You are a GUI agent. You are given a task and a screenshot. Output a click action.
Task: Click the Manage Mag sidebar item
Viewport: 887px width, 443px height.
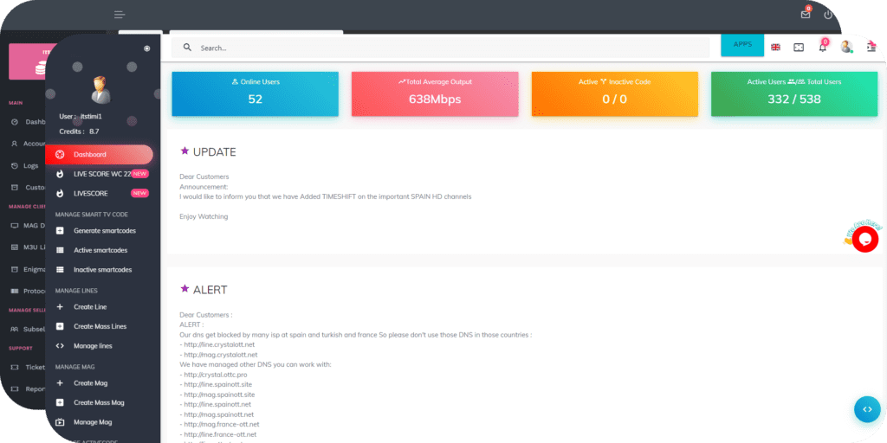pos(93,422)
